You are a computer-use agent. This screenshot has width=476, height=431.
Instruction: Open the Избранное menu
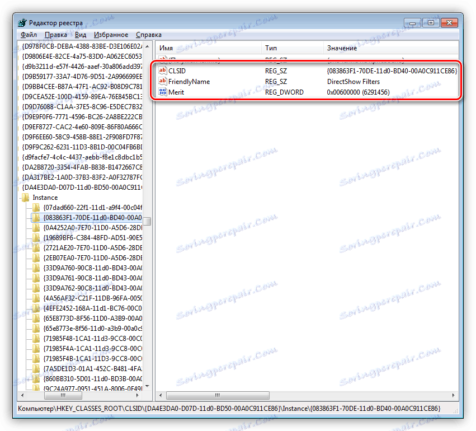coord(111,35)
